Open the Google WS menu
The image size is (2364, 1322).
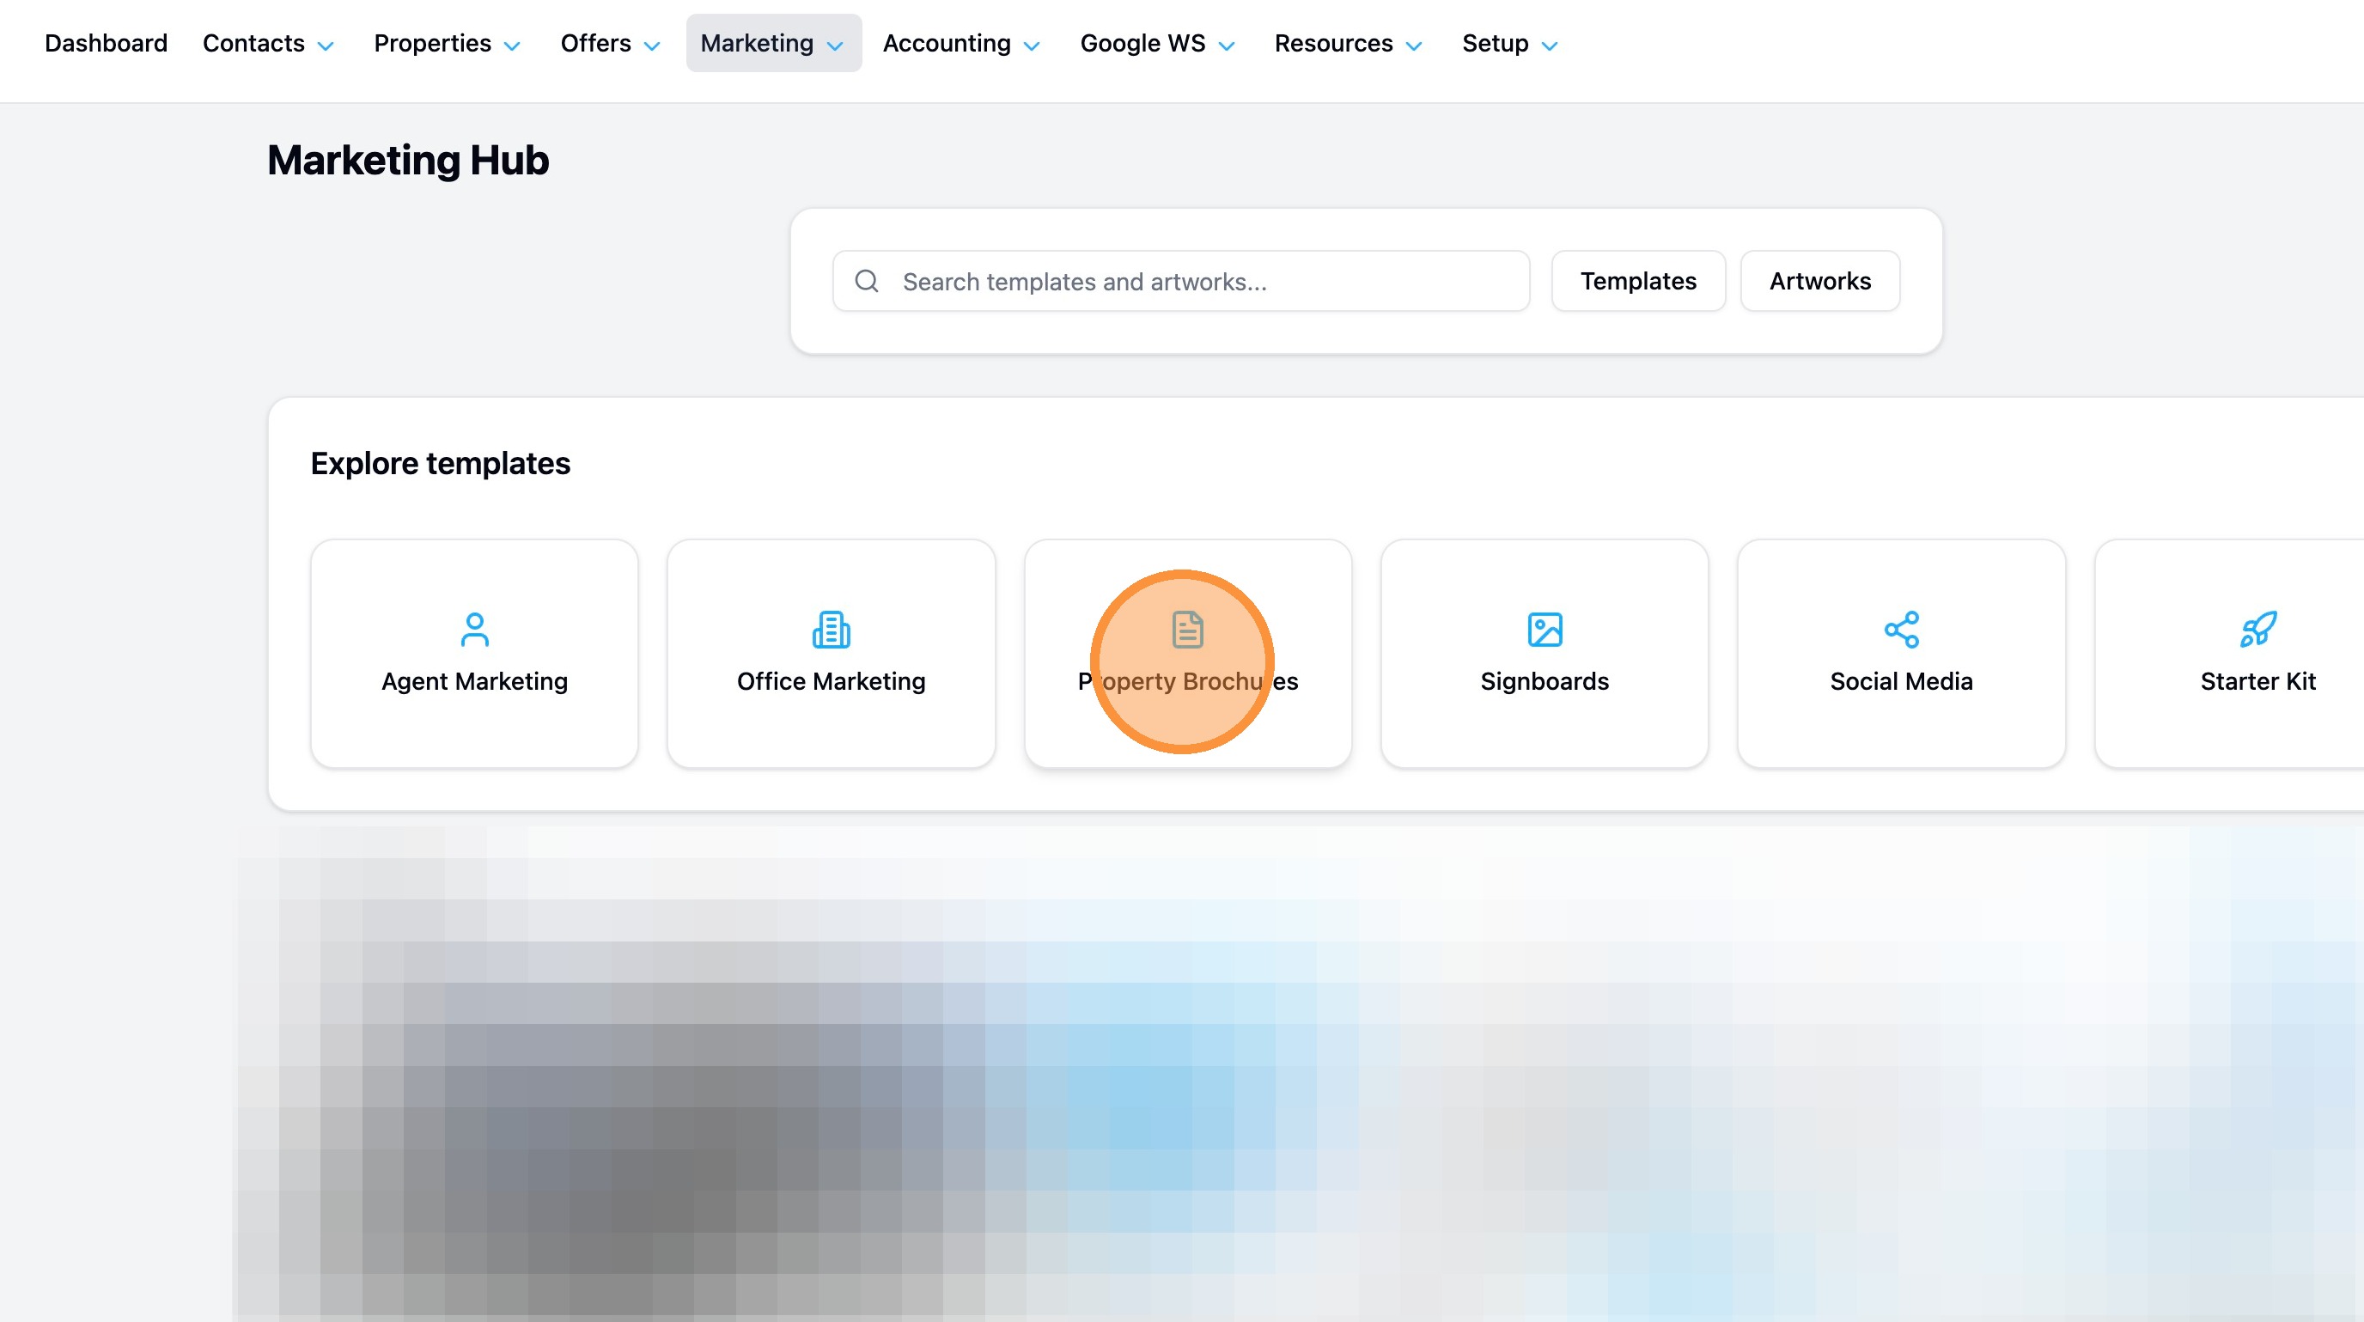click(x=1158, y=43)
